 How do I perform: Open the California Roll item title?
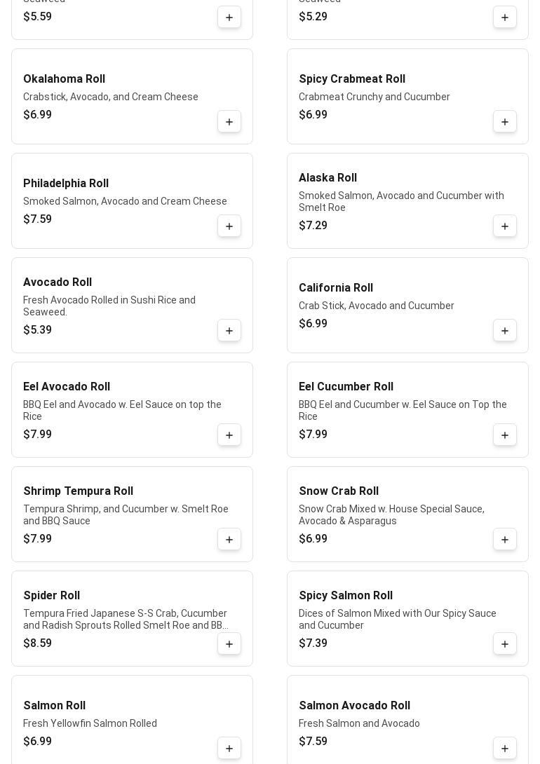336,288
